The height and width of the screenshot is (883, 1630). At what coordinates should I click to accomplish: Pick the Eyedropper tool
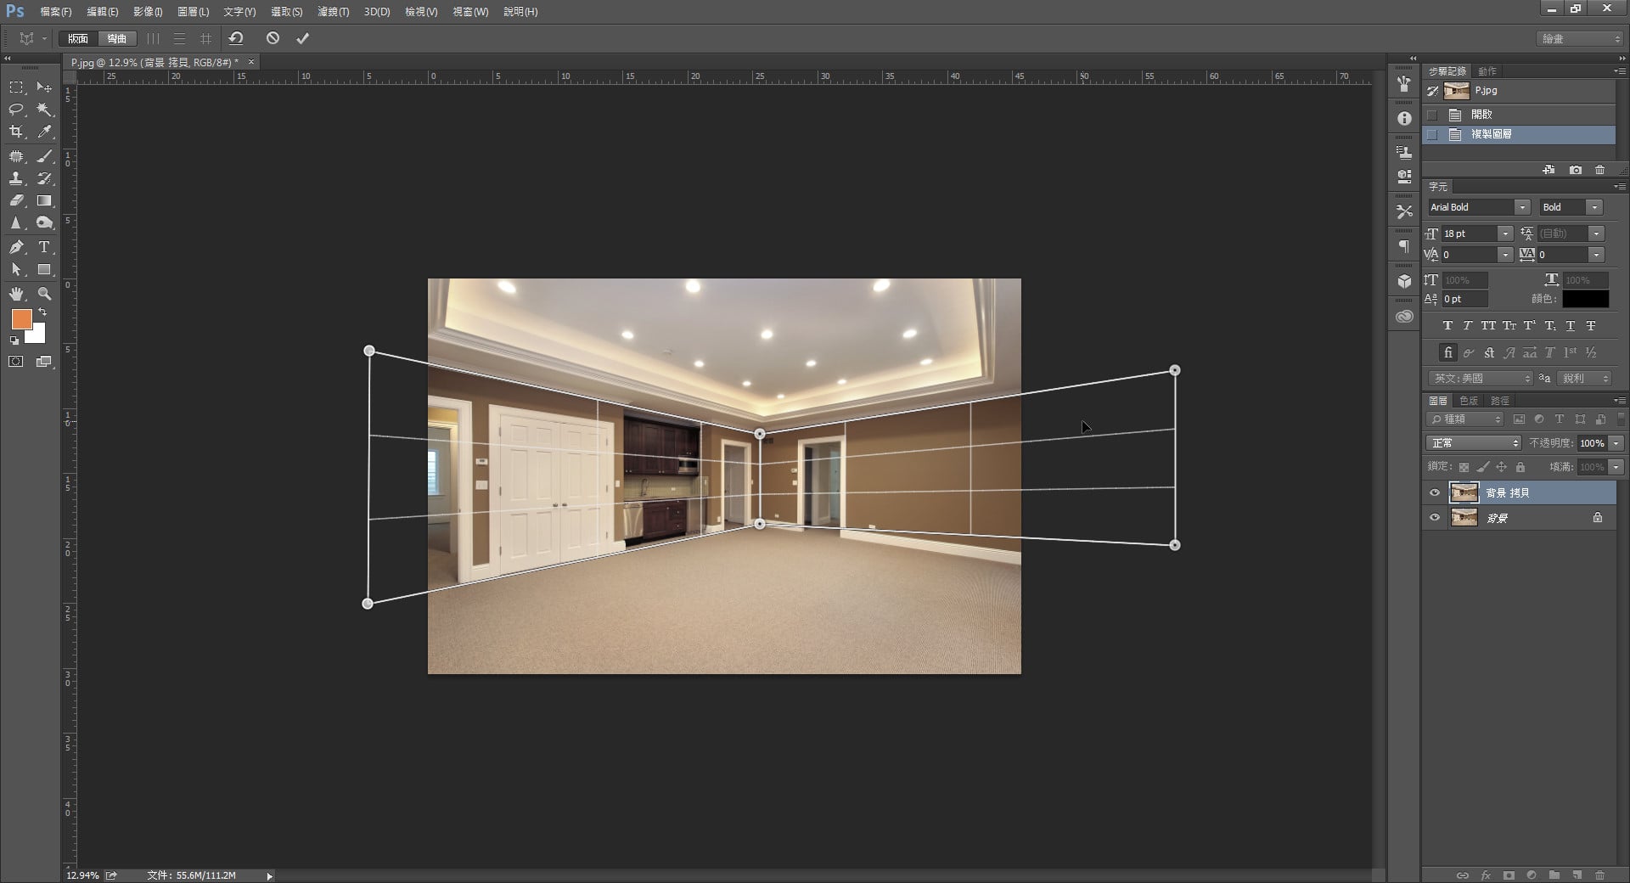click(x=44, y=132)
